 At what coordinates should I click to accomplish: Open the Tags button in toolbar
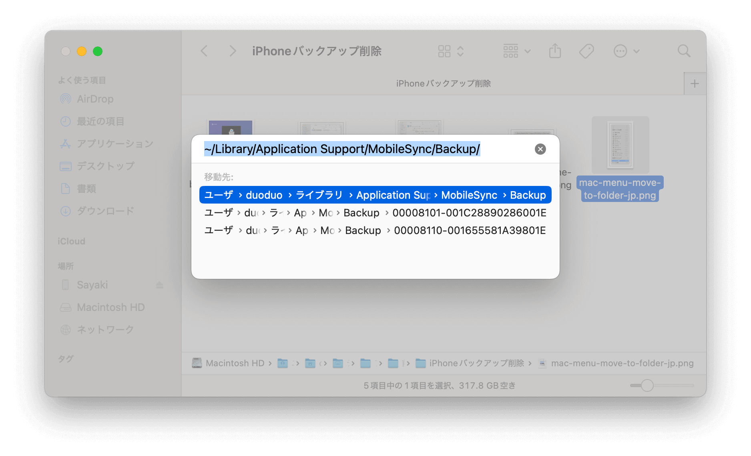point(586,51)
